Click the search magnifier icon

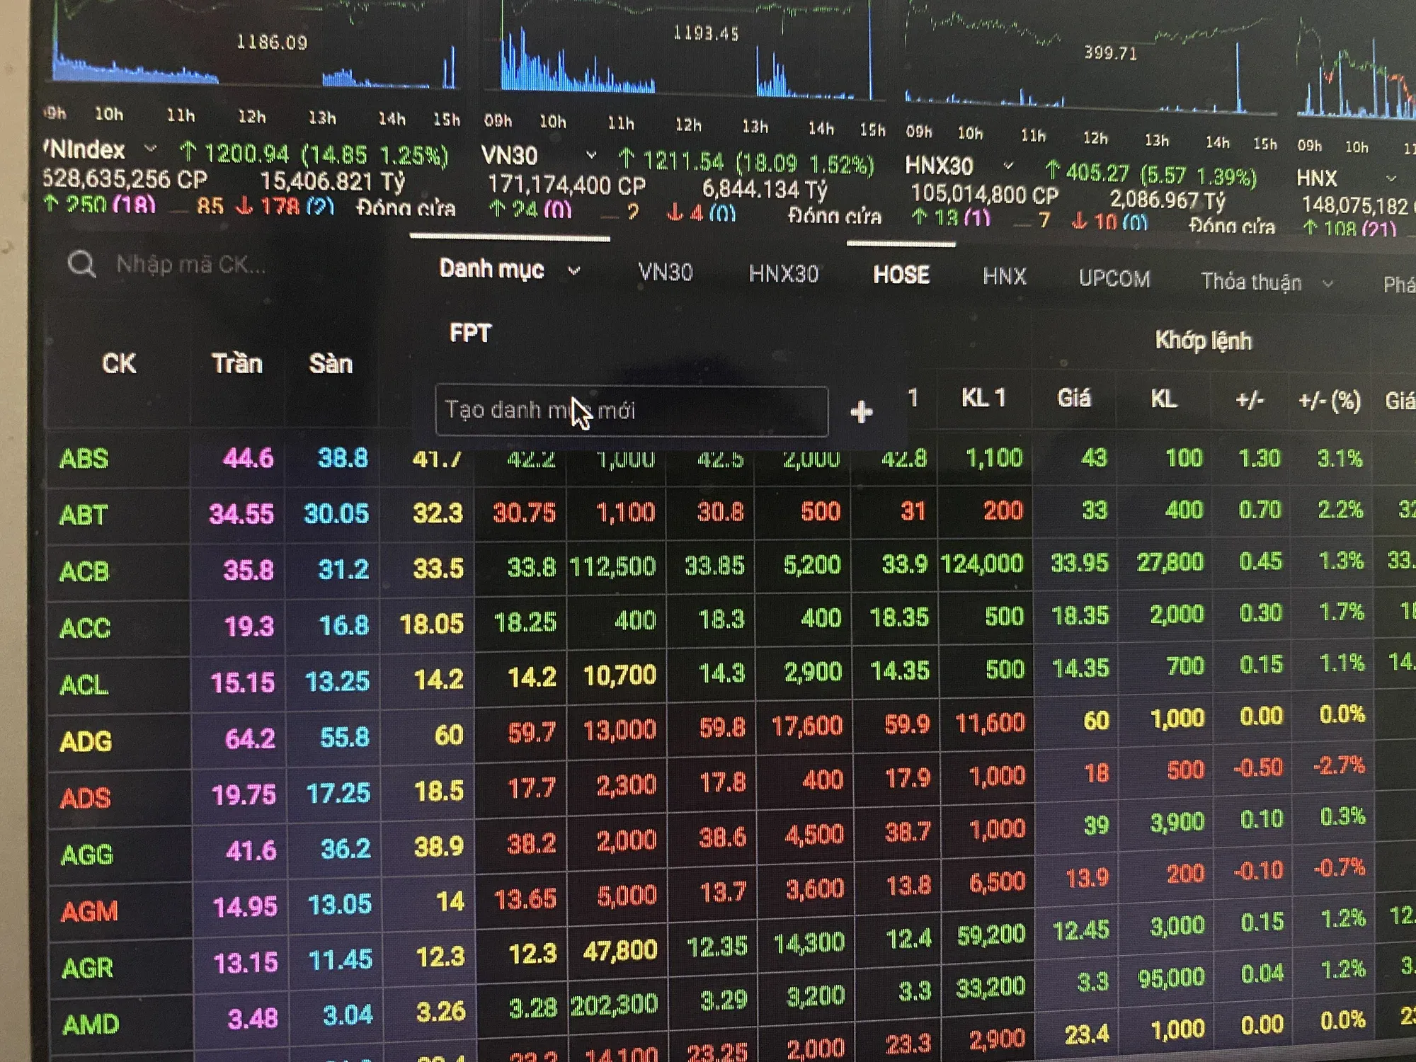pyautogui.click(x=81, y=263)
